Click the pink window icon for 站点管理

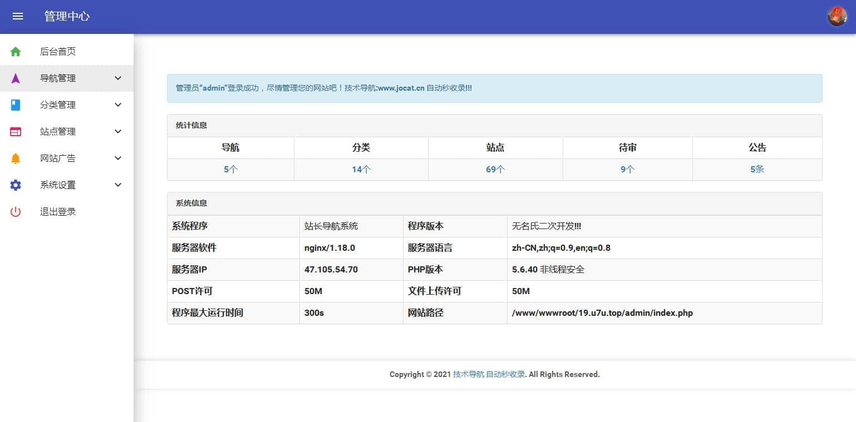[x=16, y=132]
